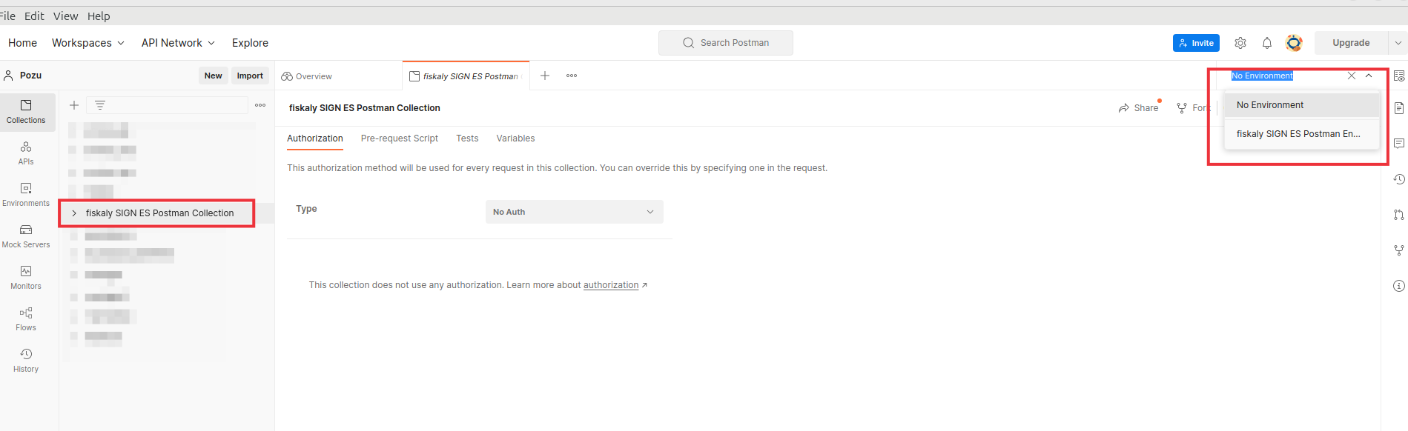
Task: Click the Search Postman field
Action: [x=725, y=43]
